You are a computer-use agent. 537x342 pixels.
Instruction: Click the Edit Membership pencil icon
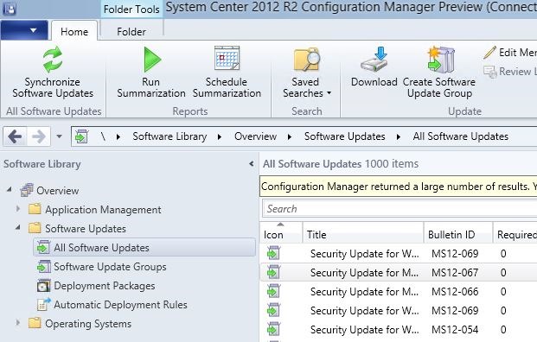pyautogui.click(x=489, y=53)
